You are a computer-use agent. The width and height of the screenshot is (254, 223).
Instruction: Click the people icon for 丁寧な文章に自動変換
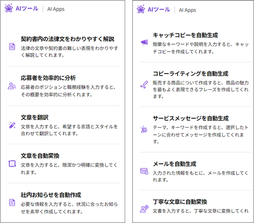point(144,209)
